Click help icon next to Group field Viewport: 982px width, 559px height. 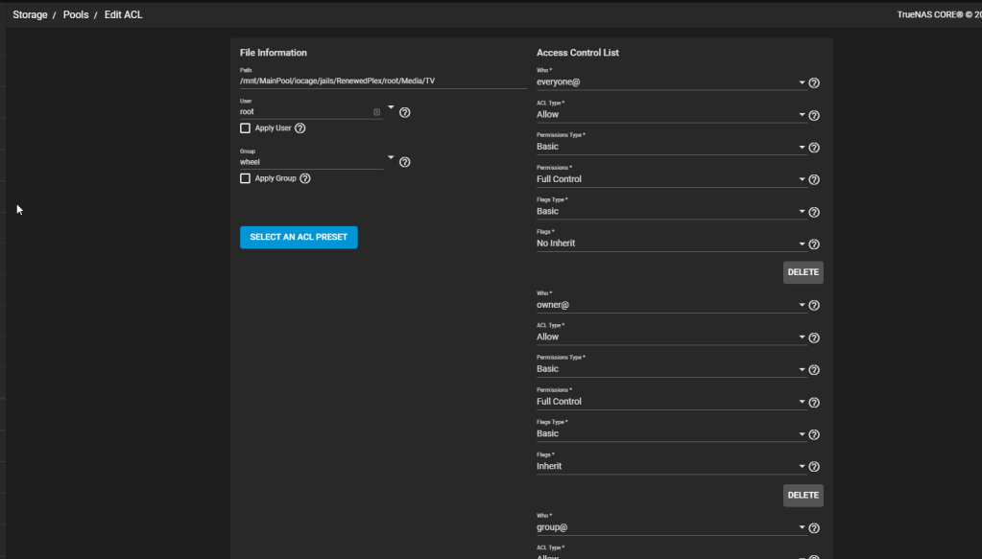(x=404, y=162)
